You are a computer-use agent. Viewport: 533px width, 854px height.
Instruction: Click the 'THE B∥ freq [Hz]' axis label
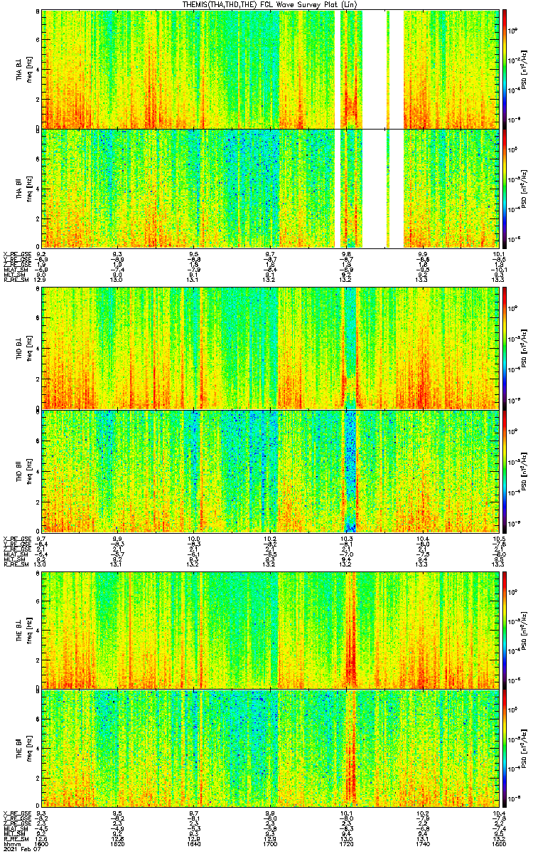(23, 749)
